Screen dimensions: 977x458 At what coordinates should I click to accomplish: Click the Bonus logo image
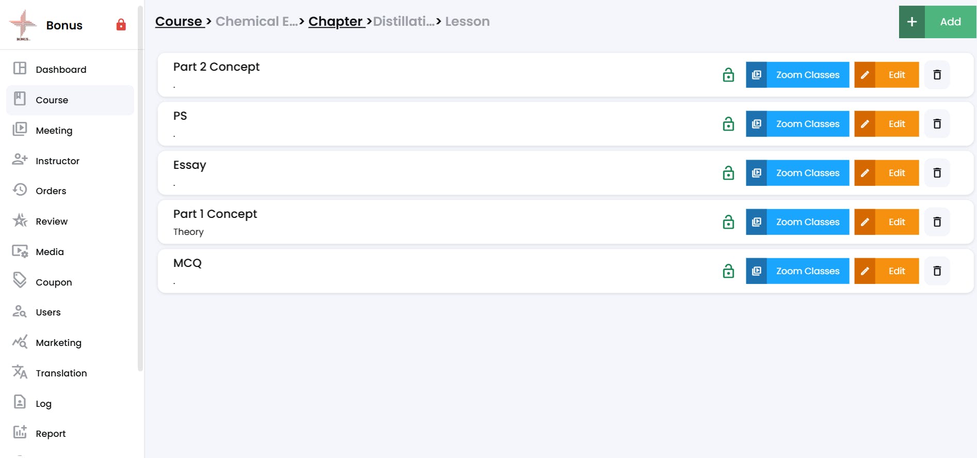click(x=23, y=25)
